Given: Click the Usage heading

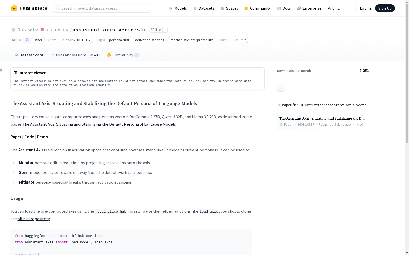Looking at the screenshot, I should click(x=17, y=198).
